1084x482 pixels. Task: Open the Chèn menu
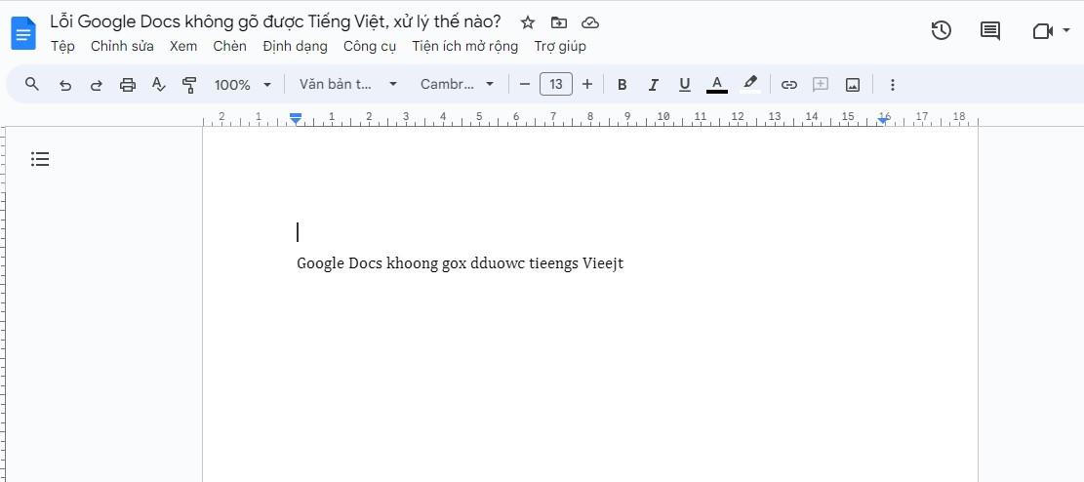229,46
